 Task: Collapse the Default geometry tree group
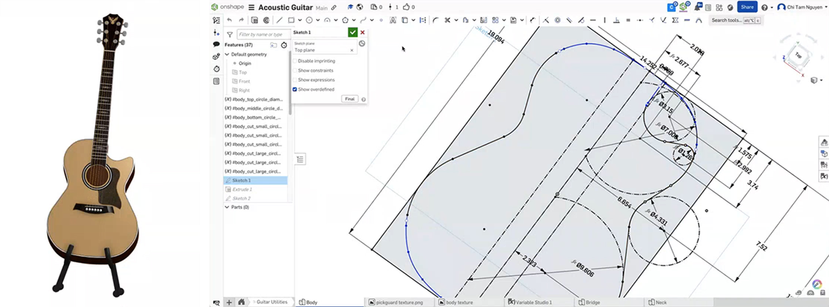point(227,54)
